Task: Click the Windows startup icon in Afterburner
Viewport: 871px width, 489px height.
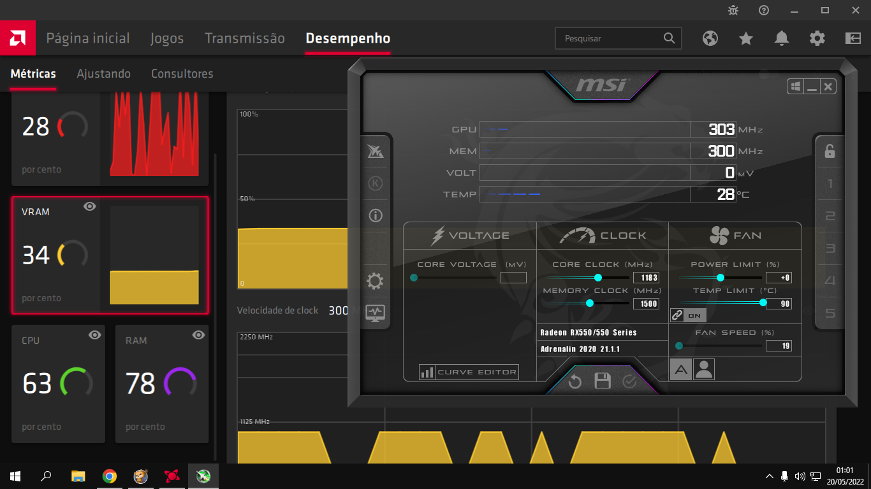Action: click(x=795, y=87)
